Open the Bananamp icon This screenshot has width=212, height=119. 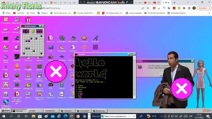tap(62, 49)
